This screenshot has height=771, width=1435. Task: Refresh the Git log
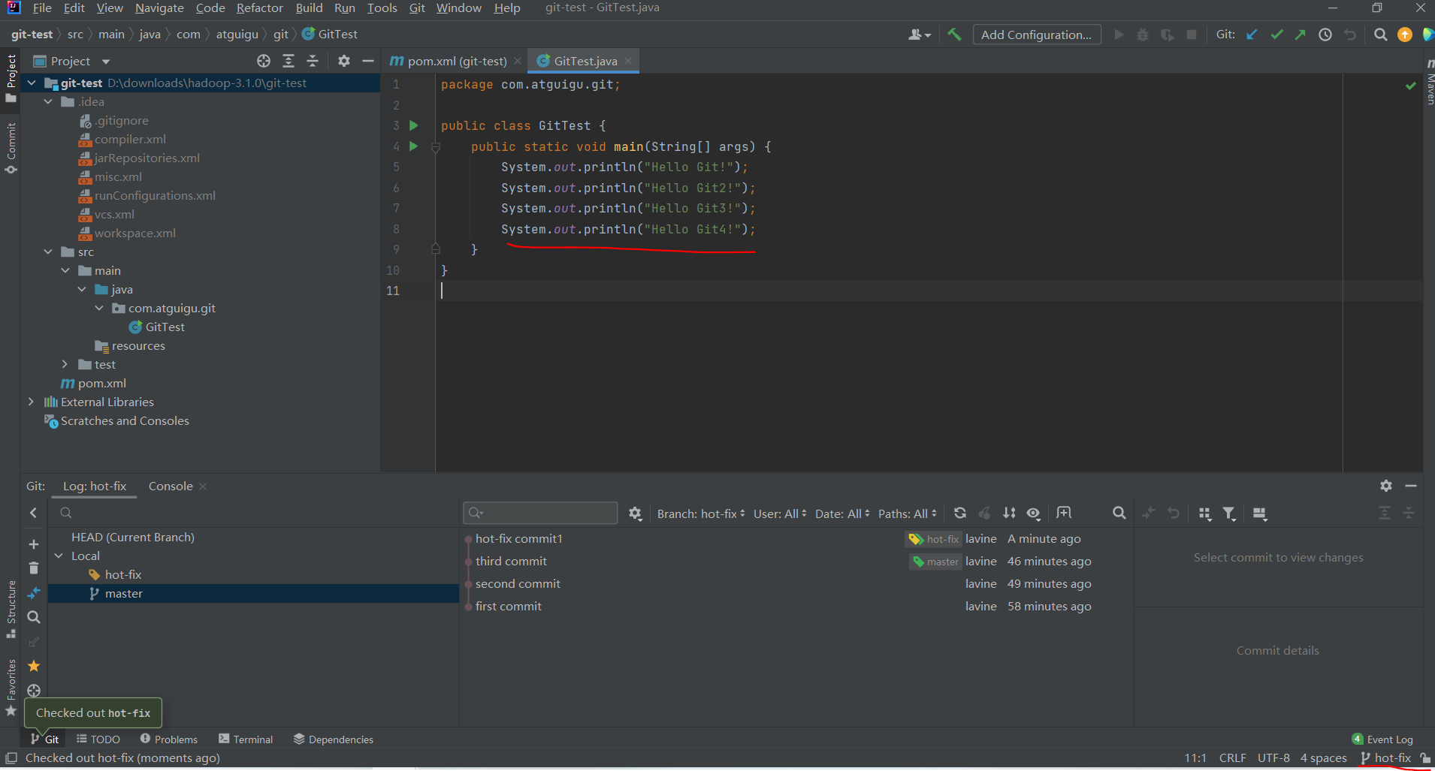(960, 513)
